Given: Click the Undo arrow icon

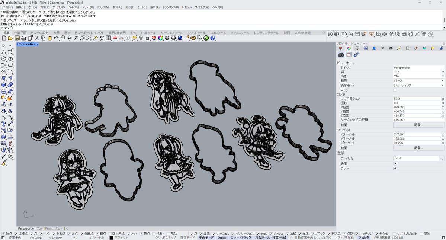Looking at the screenshot, I should pyautogui.click(x=56, y=38).
